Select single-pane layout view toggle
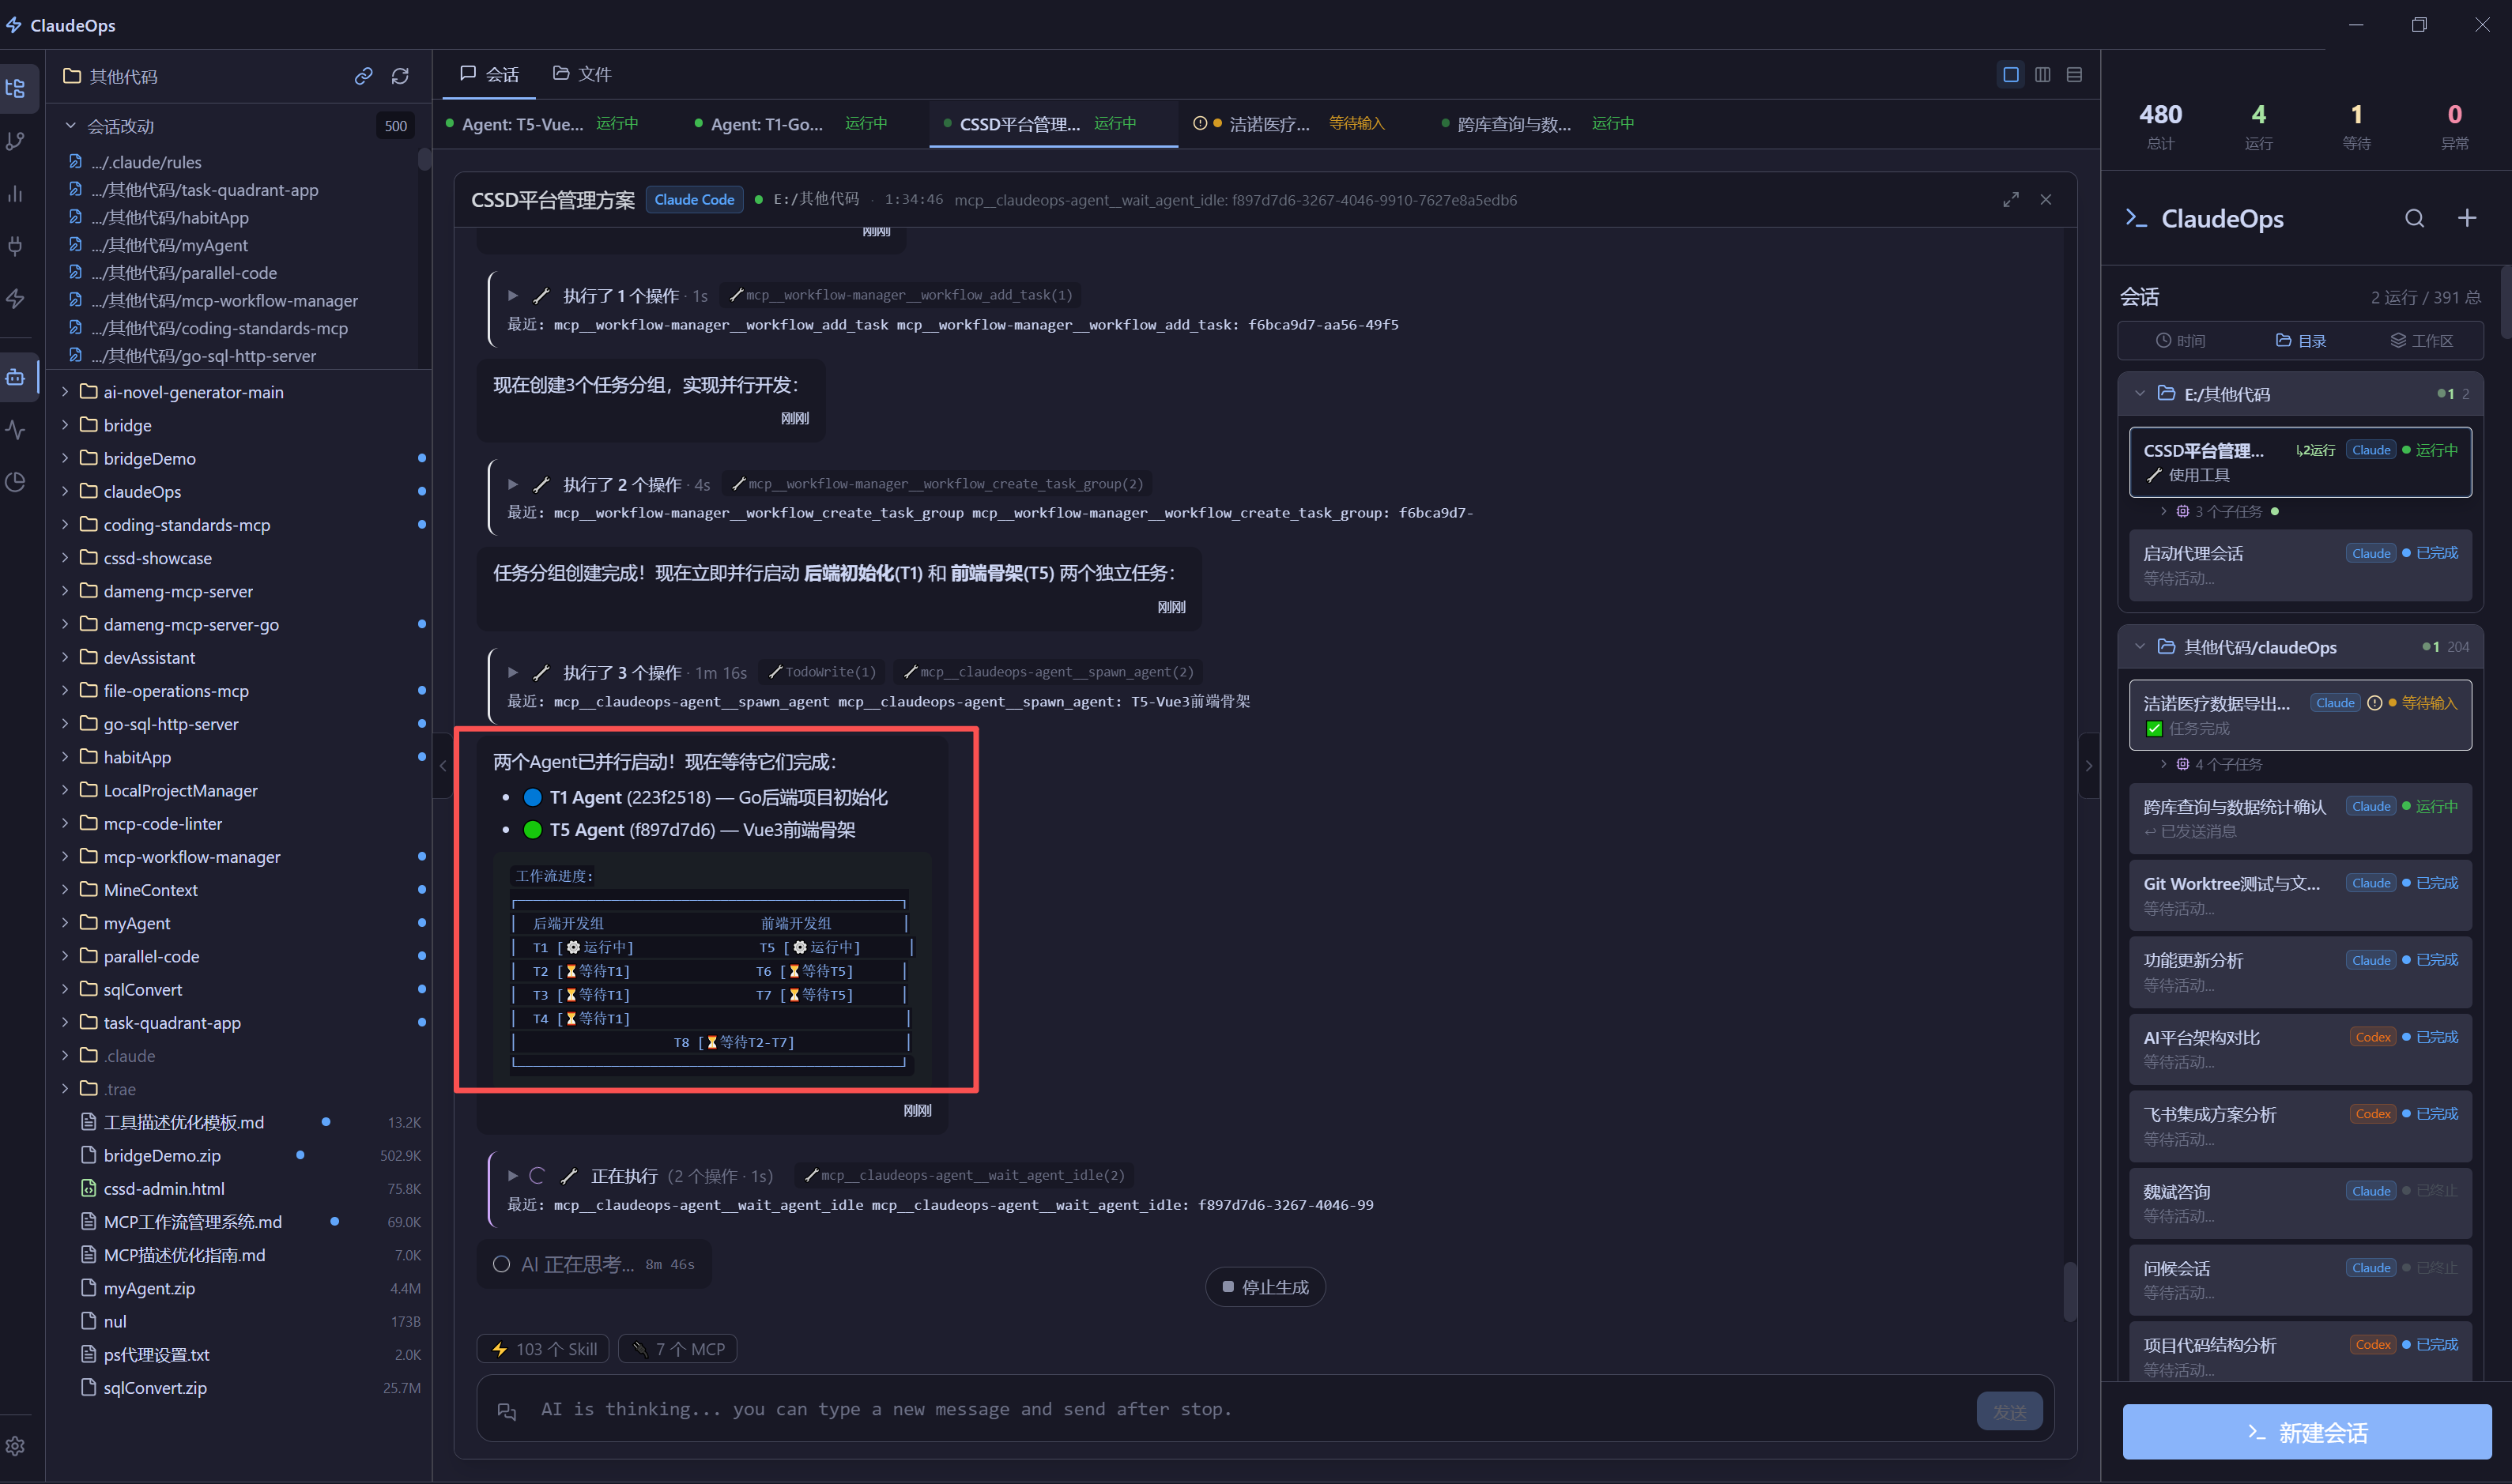The width and height of the screenshot is (2512, 1484). (2010, 75)
